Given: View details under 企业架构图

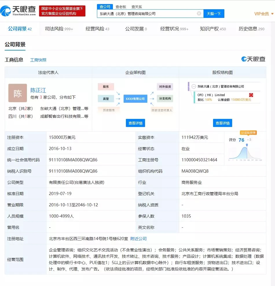Looking at the screenshot, I should point(135,123).
